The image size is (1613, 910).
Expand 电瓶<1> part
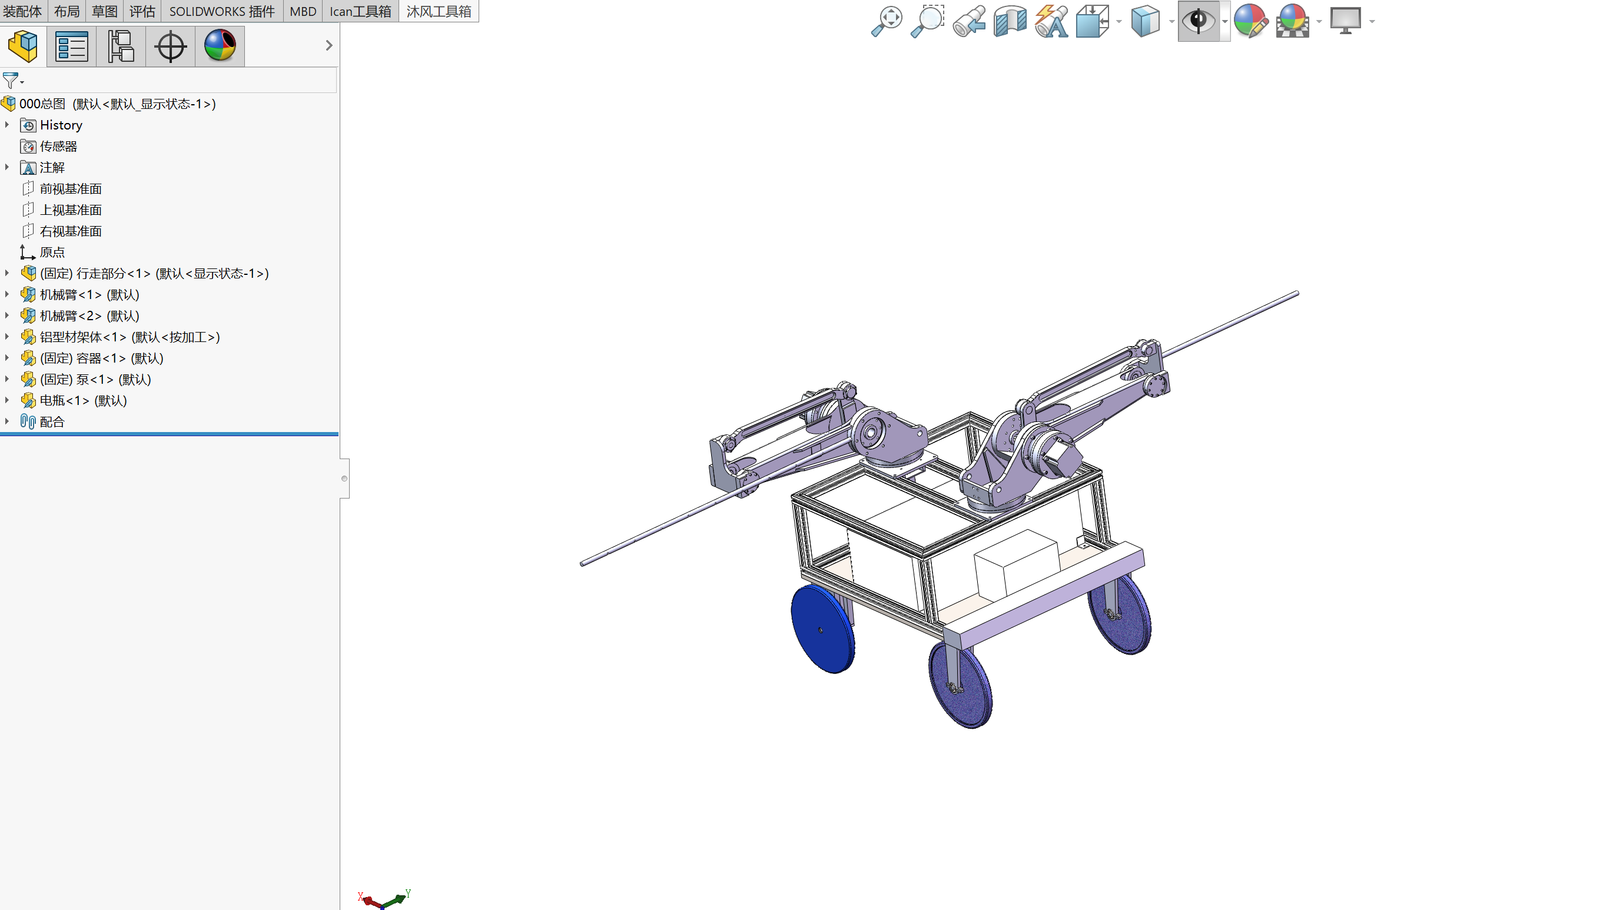pos(7,400)
